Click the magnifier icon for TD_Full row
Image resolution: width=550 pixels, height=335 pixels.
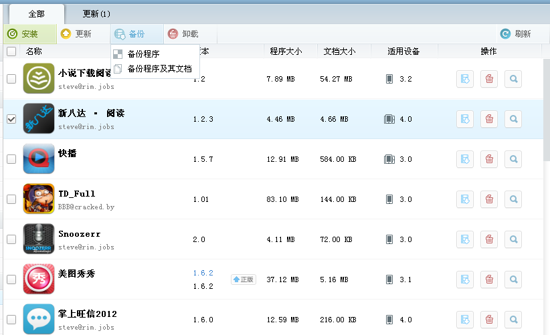pos(513,199)
